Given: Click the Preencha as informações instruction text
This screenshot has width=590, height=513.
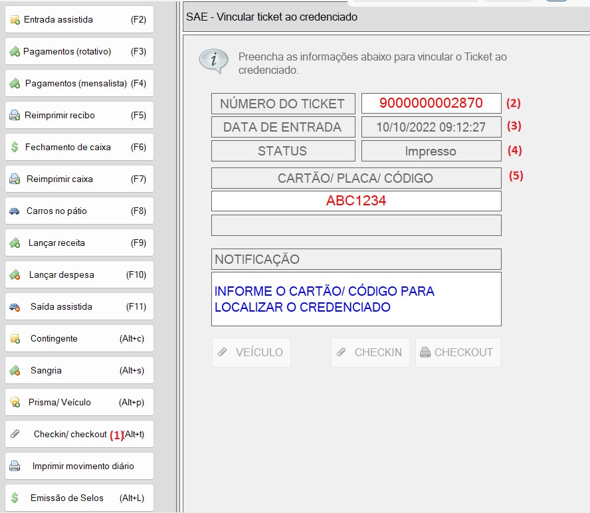Looking at the screenshot, I should [x=373, y=63].
